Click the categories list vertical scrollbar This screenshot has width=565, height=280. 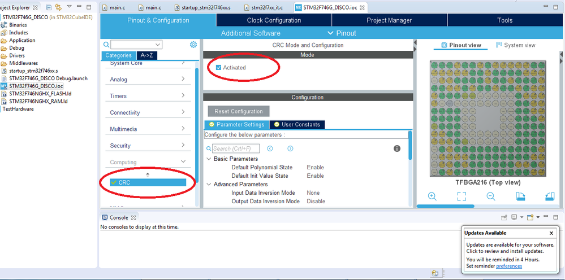pos(197,126)
